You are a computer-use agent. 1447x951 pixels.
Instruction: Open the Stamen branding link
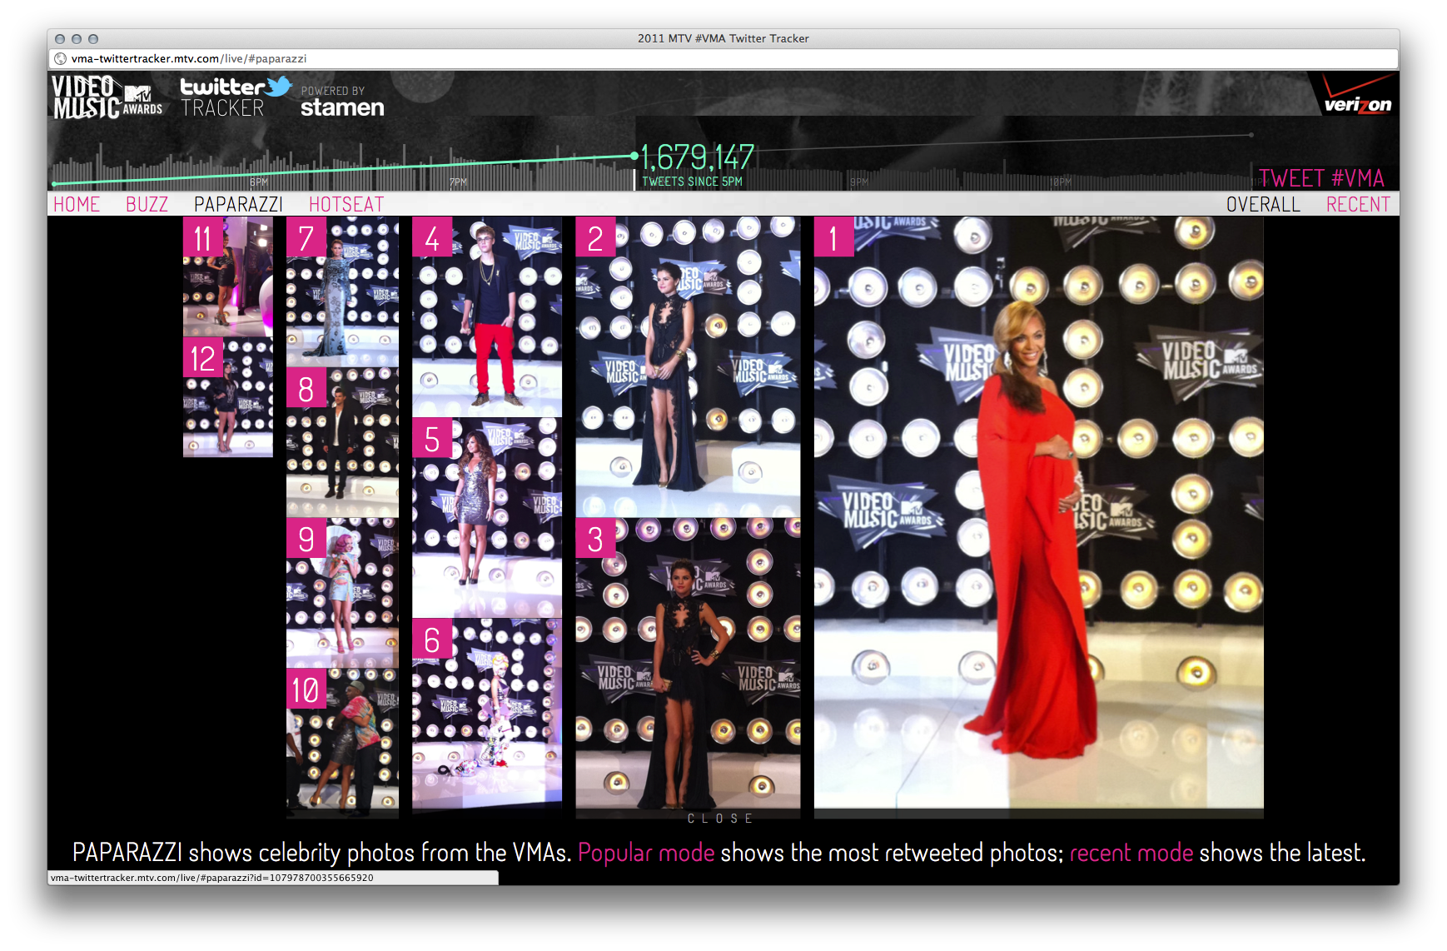pyautogui.click(x=341, y=107)
